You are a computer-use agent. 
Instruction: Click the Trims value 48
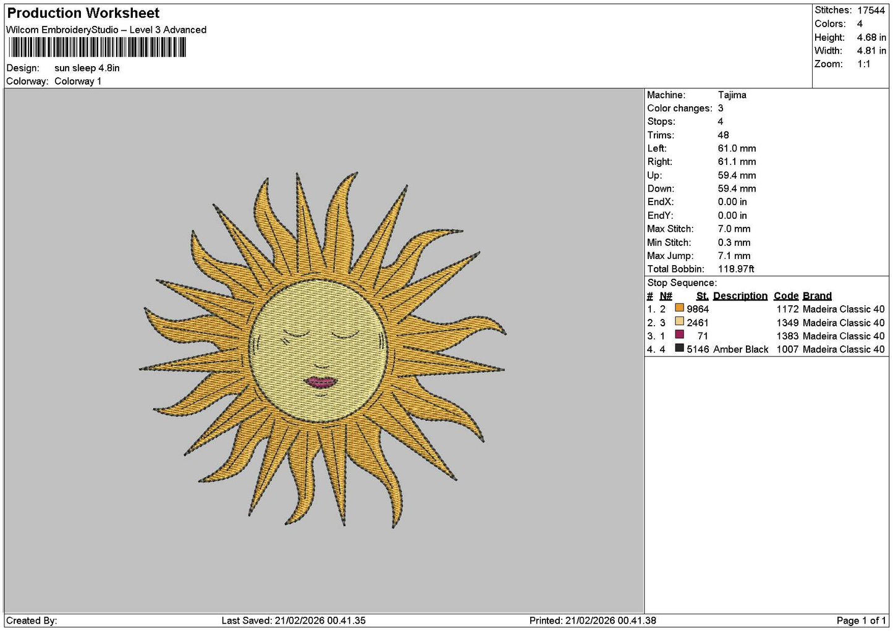pos(724,135)
